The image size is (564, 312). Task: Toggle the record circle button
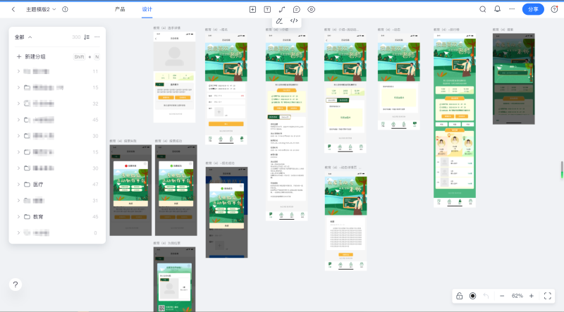pos(473,296)
